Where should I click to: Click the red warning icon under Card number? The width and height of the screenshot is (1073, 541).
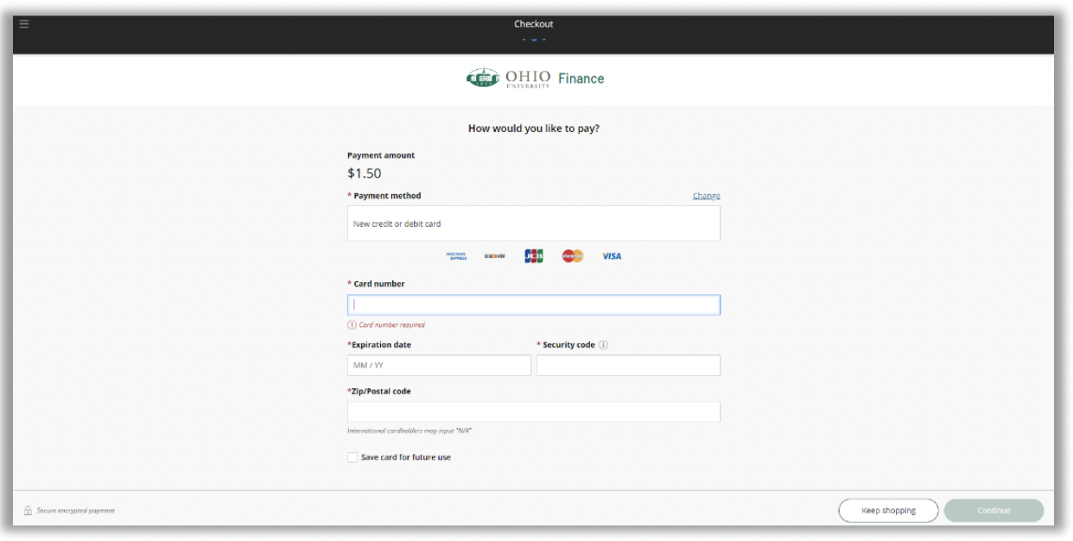352,325
